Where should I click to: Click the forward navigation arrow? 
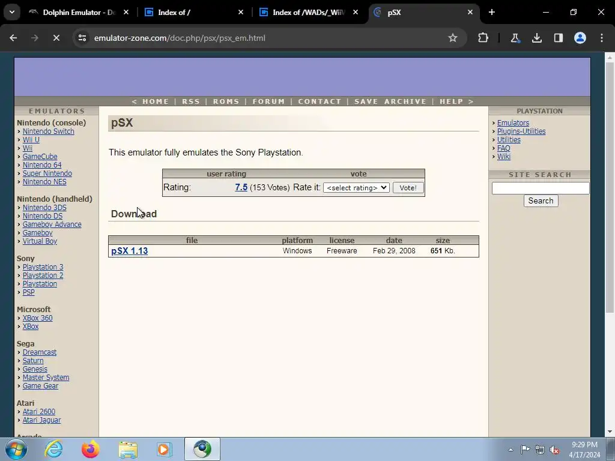tap(35, 38)
